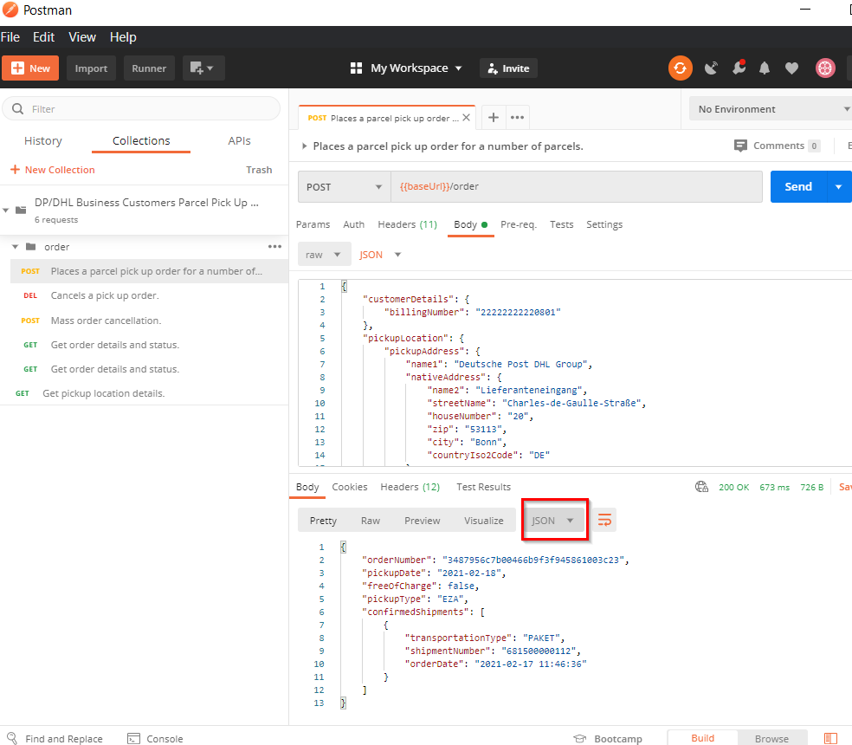Viewport: 852px width, 745px height.
Task: Open the satellite capture requests icon
Action: (711, 68)
